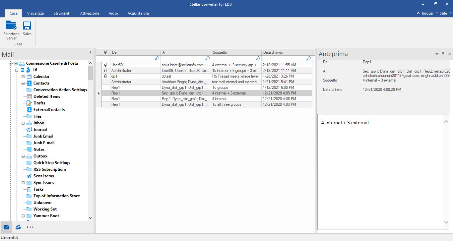Expand the Outbox folder node
This screenshot has height=241, width=453.
coord(23,156)
